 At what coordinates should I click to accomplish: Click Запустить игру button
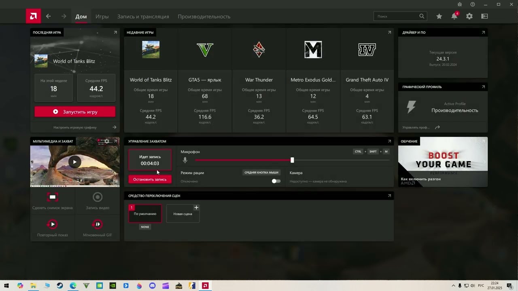click(x=75, y=112)
